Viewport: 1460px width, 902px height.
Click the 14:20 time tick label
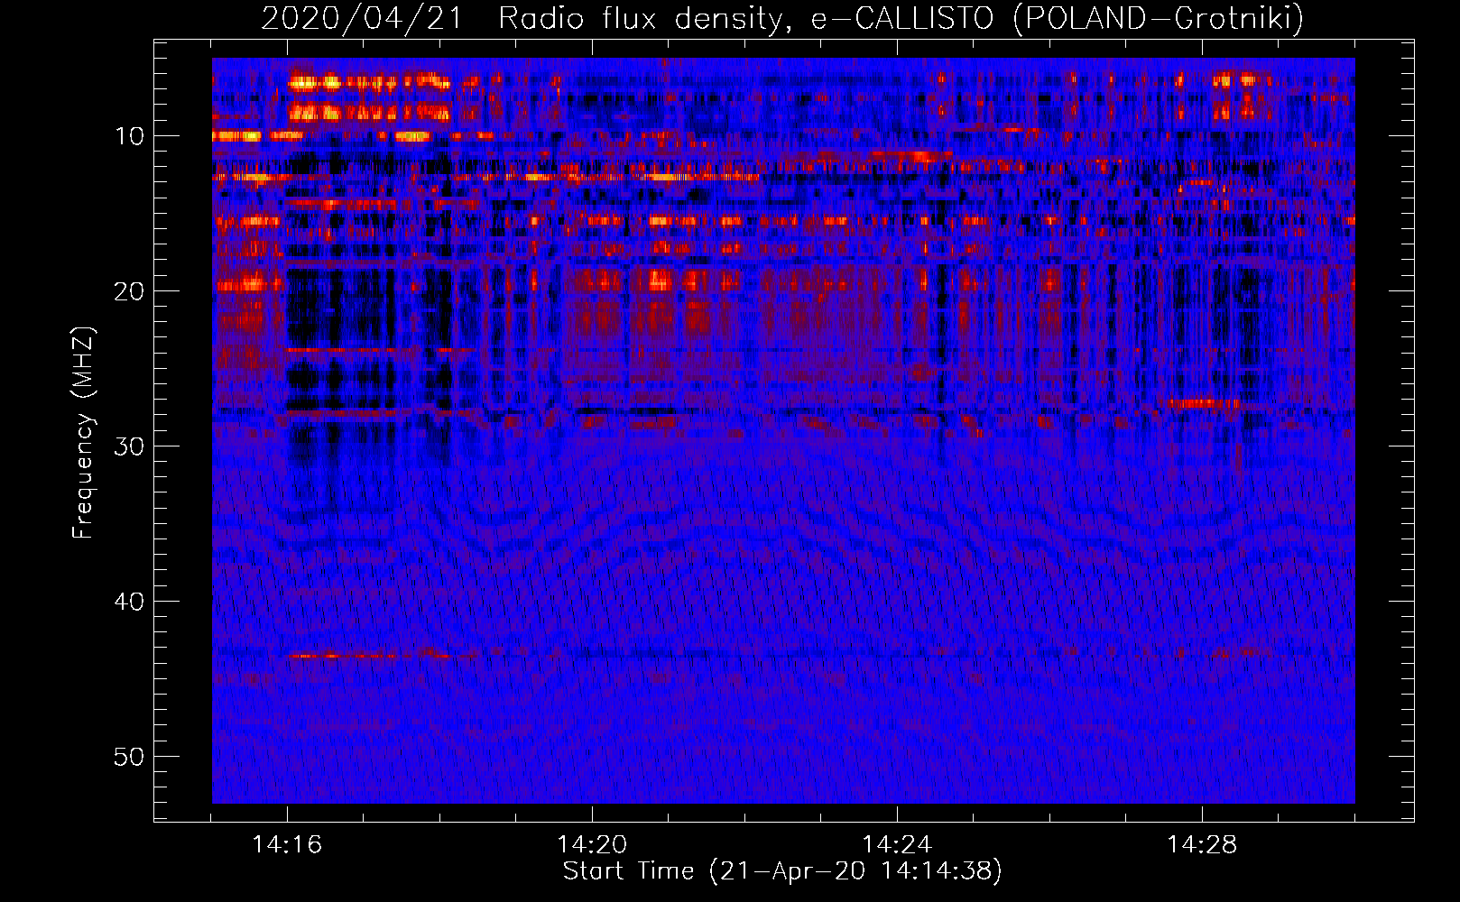coord(592,844)
